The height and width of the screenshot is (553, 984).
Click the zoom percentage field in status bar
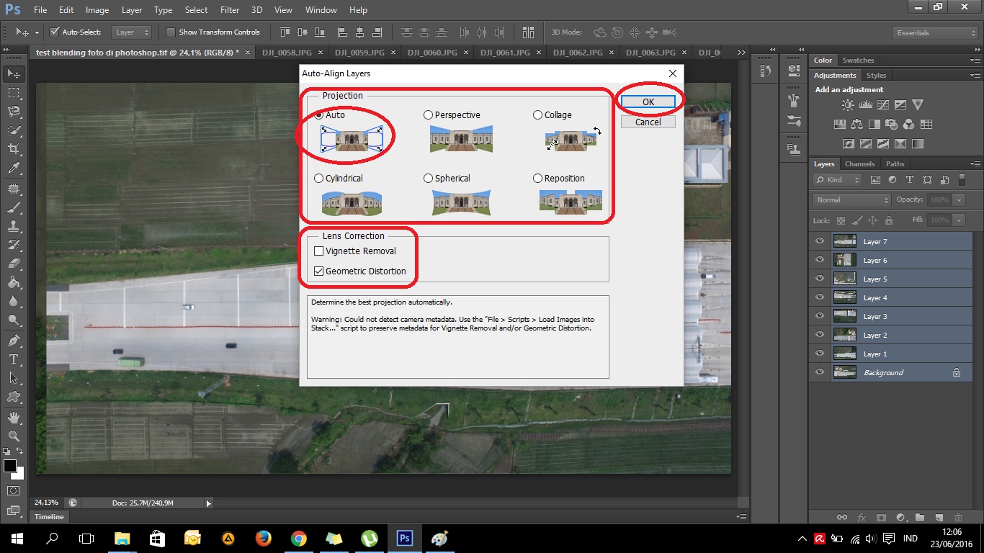click(x=48, y=503)
